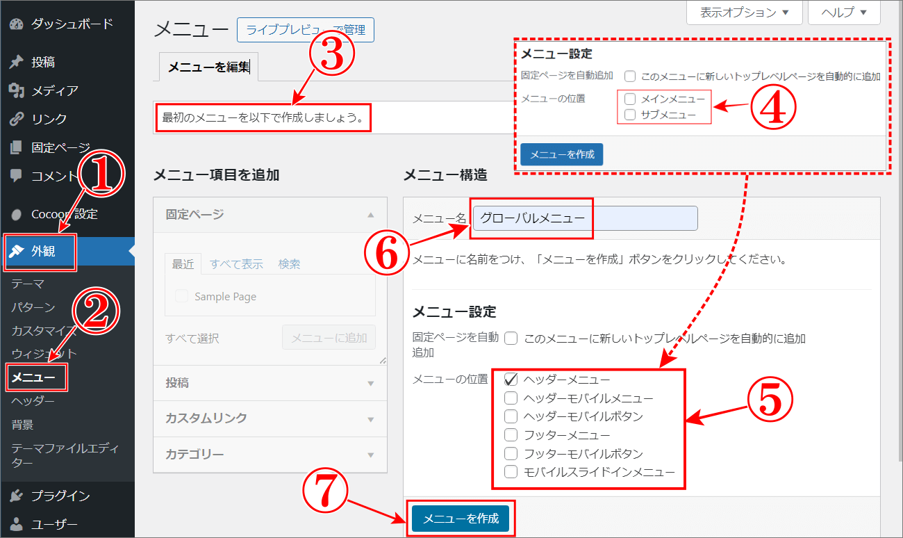The width and height of the screenshot is (903, 538).
Task: Open the テーマ submenu item
Action: [x=28, y=284]
